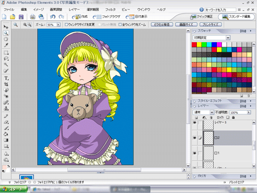Click the プリントサイズ button
The width and height of the screenshot is (257, 193).
point(211,25)
